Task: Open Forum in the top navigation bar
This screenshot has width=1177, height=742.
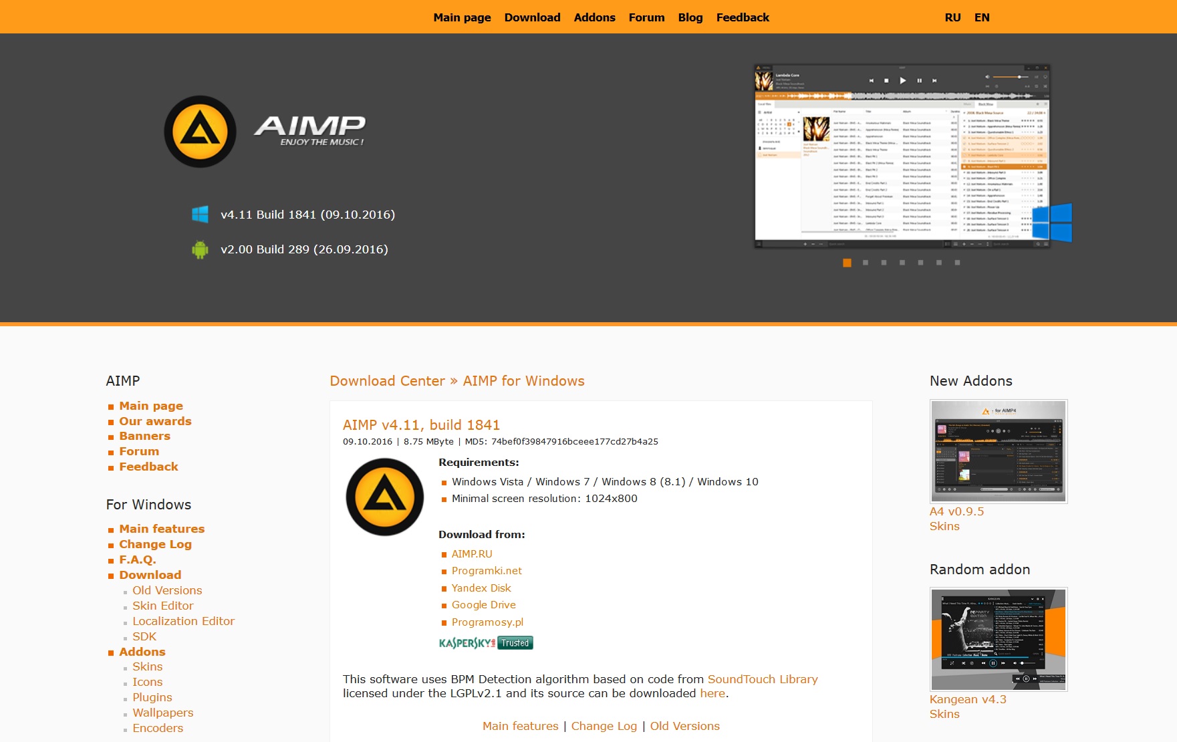Action: (x=646, y=17)
